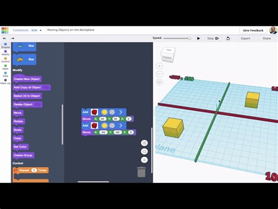This screenshot has width=278, height=209.
Task: Select the Set Color block
Action: click(x=20, y=147)
